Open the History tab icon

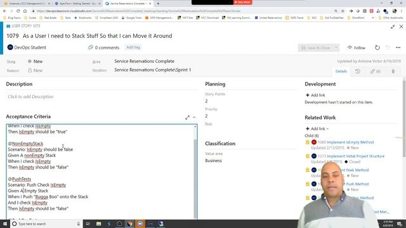pyautogui.click(x=358, y=72)
